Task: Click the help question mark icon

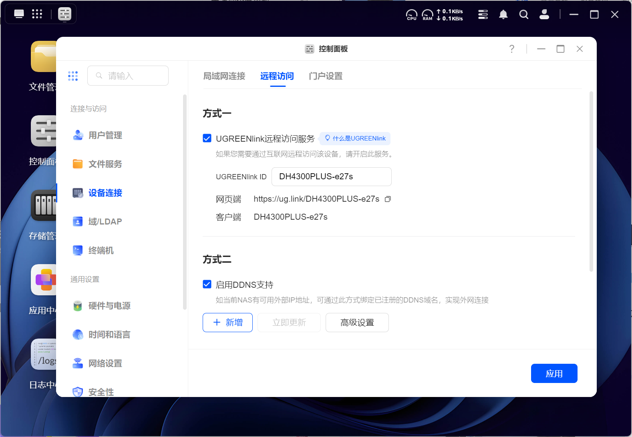Action: (512, 49)
